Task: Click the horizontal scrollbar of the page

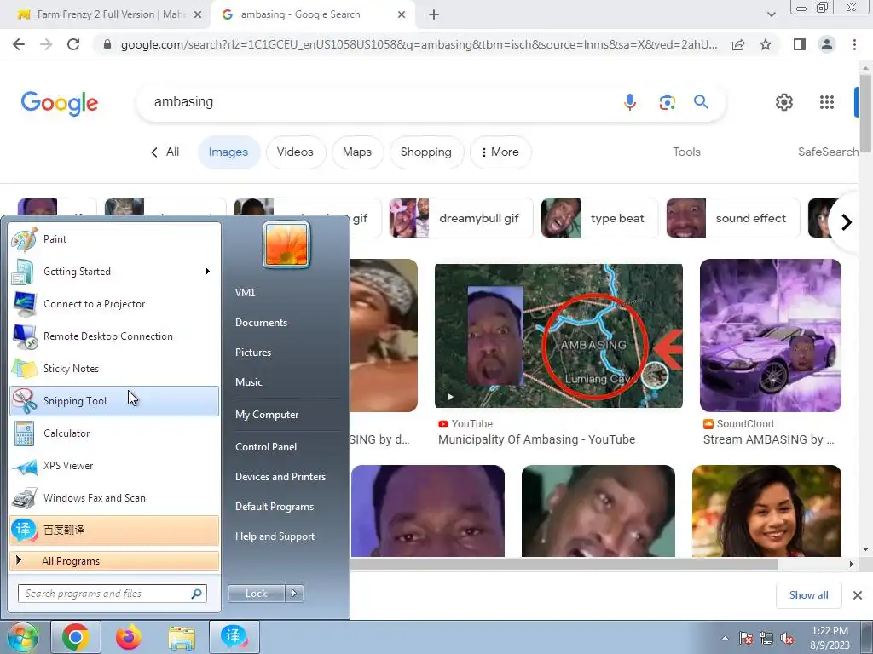Action: (564, 564)
